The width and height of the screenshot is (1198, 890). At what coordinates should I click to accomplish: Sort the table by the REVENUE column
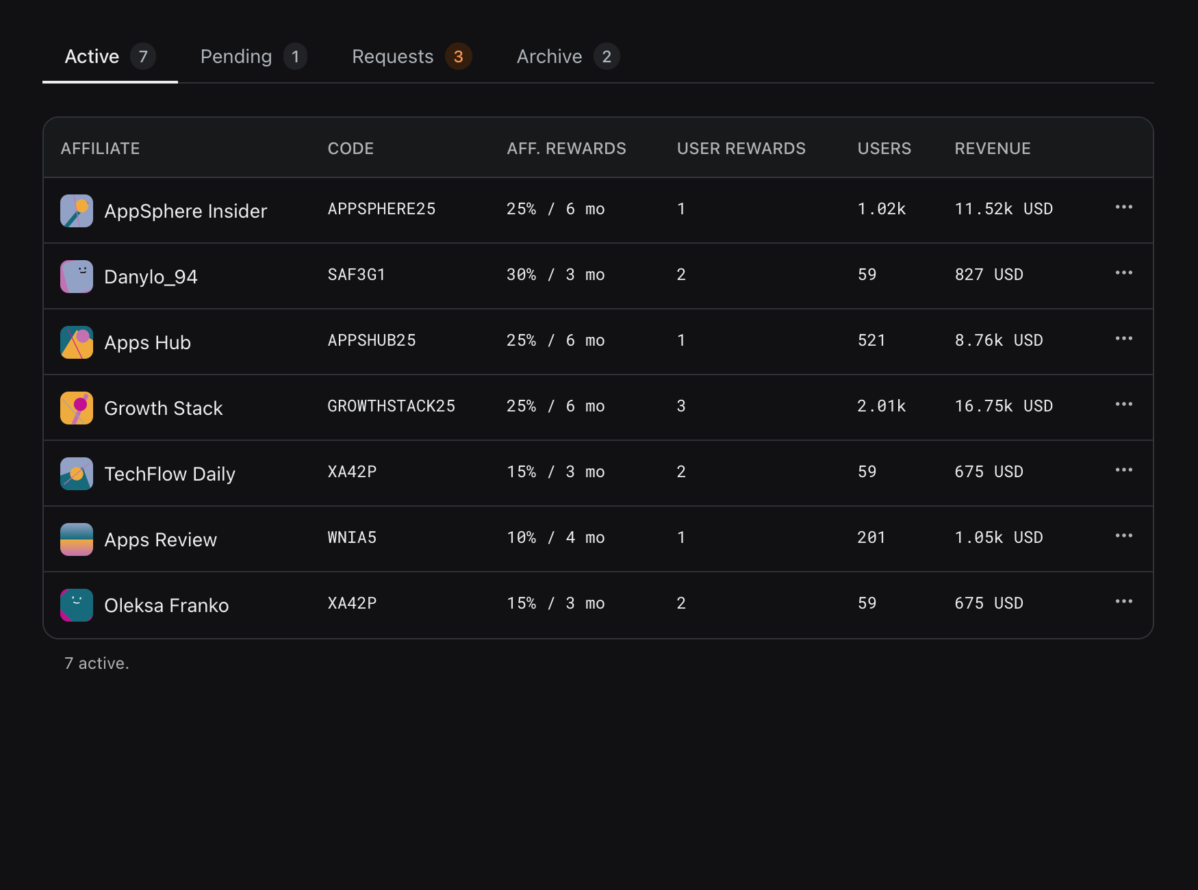[x=993, y=148]
